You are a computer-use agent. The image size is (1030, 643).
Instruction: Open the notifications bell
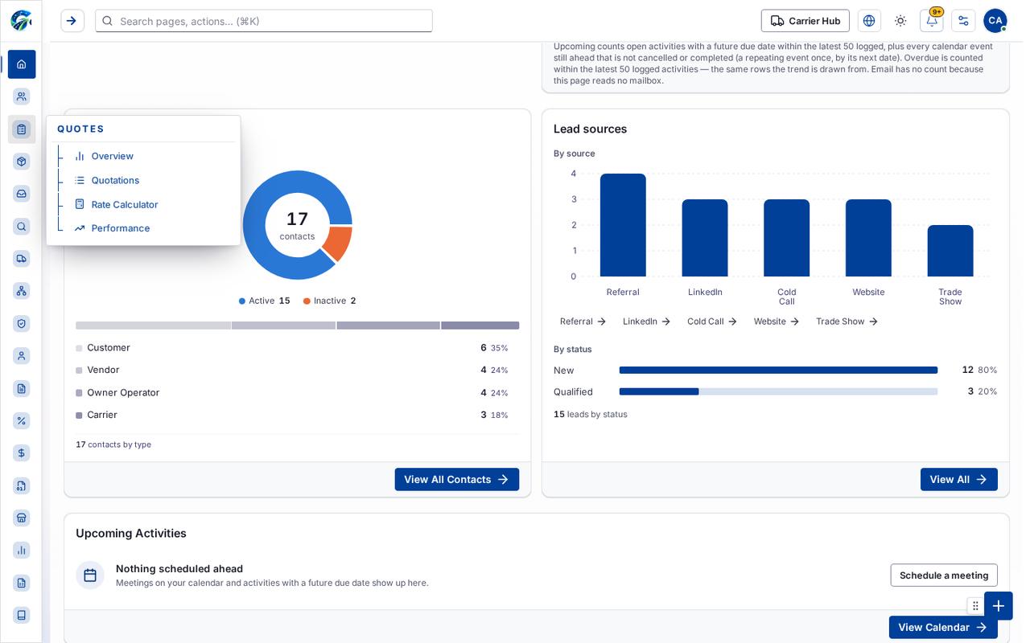click(x=932, y=21)
